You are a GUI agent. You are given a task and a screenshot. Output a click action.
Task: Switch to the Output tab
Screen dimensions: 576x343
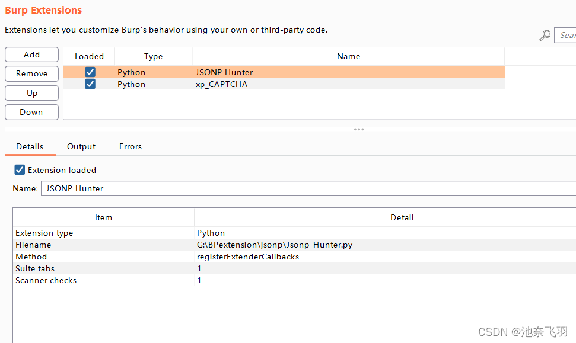tap(81, 146)
